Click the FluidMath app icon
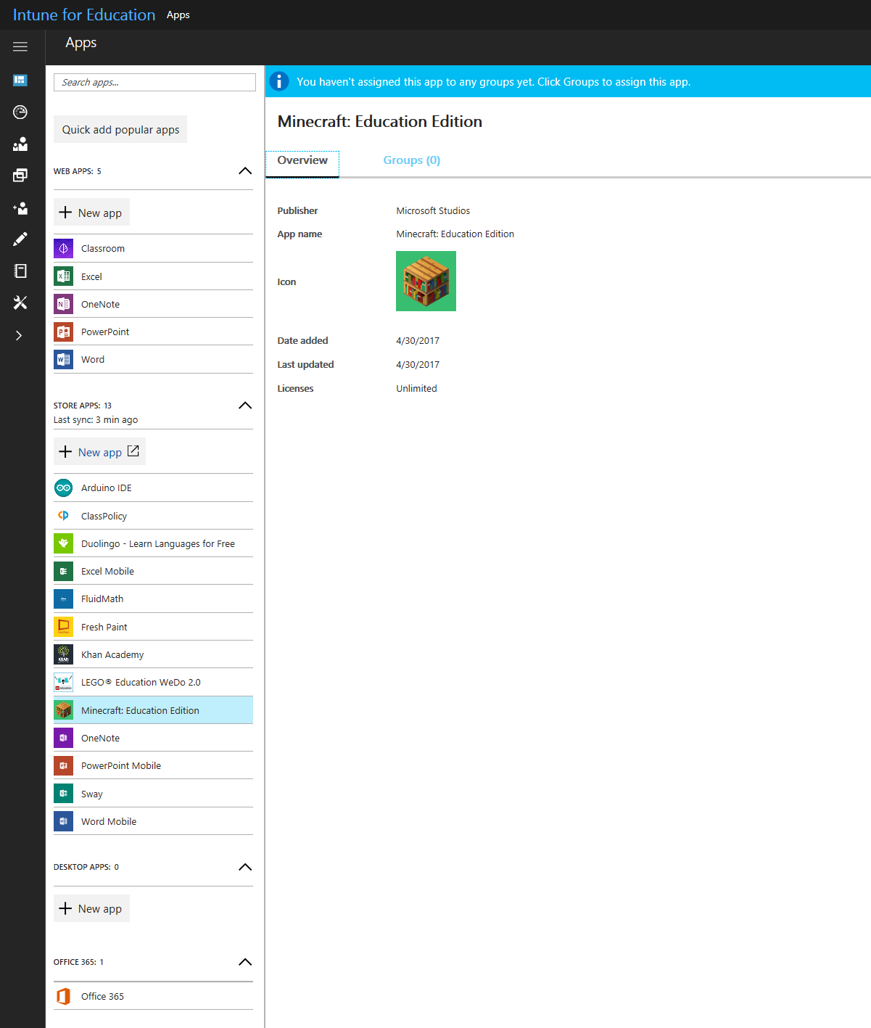Screen dimensions: 871x1028 (x=64, y=599)
